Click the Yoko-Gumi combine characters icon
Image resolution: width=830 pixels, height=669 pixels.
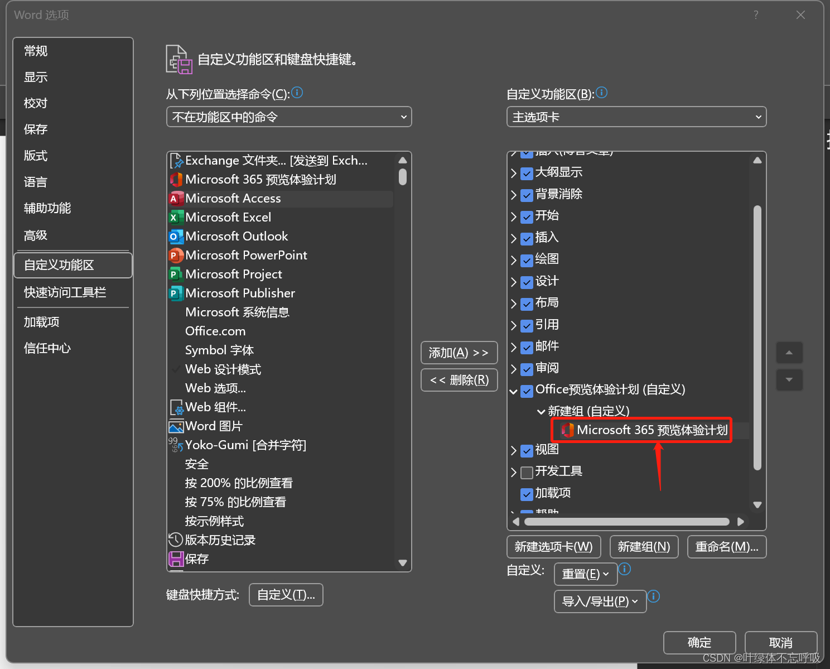point(176,445)
